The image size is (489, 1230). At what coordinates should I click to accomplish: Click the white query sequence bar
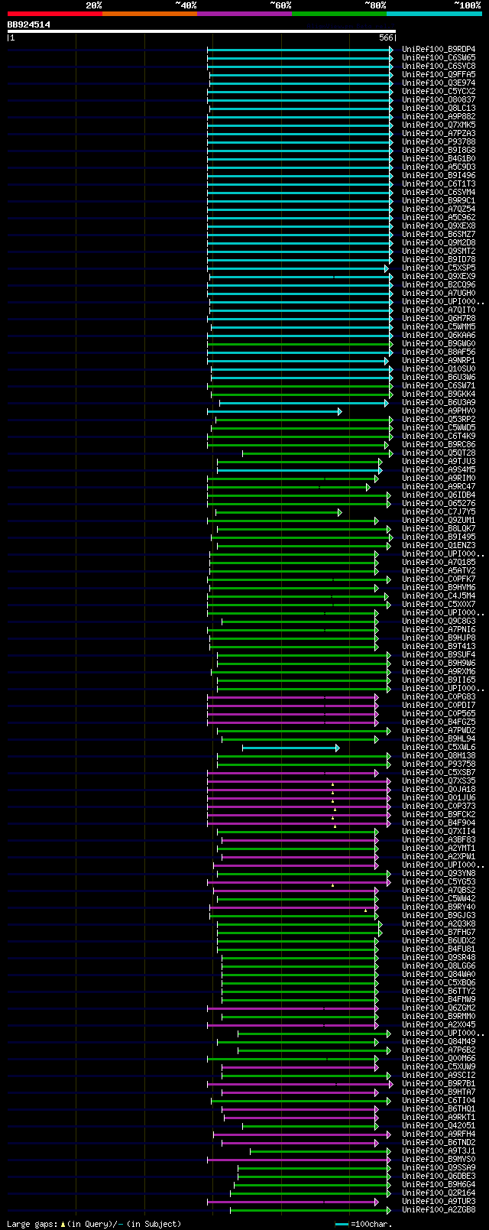click(x=202, y=31)
